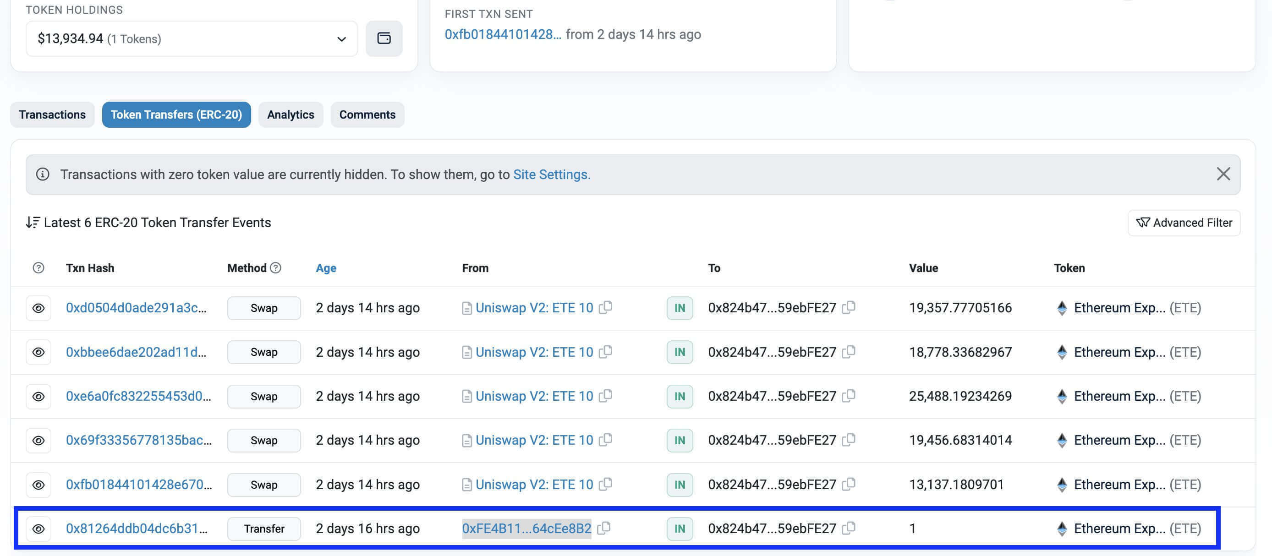
Task: Copy the 0xFE4B11...64cEe8B2 address
Action: click(603, 528)
